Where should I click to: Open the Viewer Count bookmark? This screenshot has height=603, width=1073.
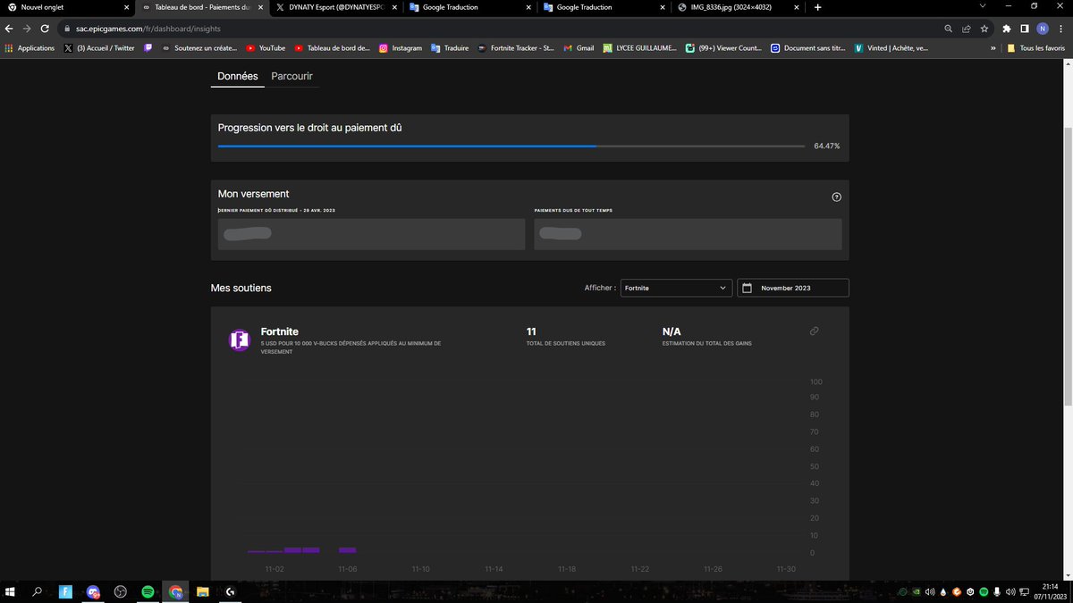coord(723,48)
